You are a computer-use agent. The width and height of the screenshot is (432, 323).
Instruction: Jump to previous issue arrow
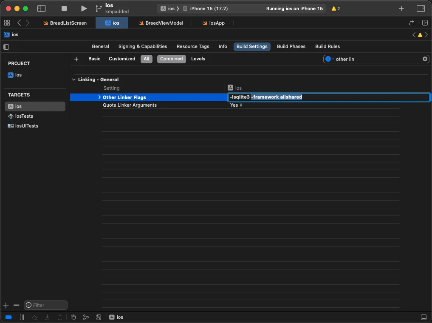tap(414, 35)
